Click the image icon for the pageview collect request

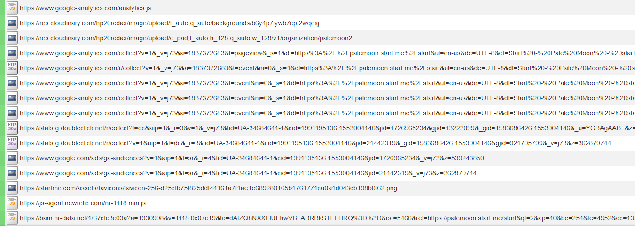12,53
